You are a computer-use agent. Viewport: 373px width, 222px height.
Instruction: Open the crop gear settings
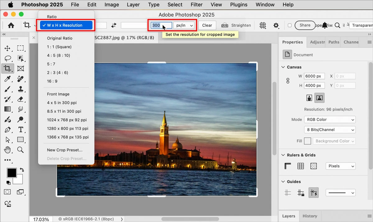pyautogui.click(x=276, y=25)
